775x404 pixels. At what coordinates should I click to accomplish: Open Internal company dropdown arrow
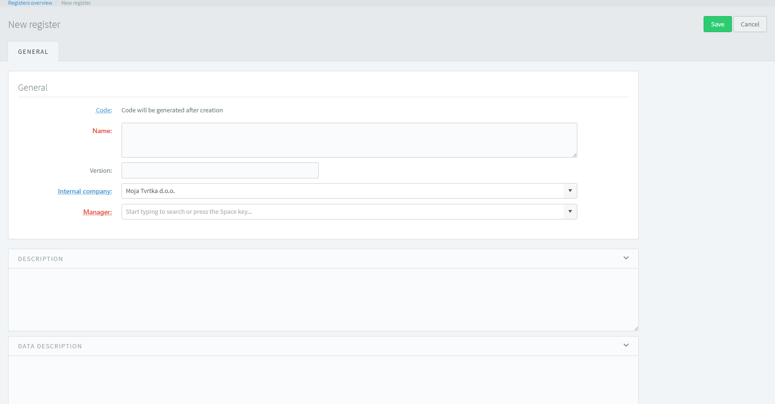point(570,191)
